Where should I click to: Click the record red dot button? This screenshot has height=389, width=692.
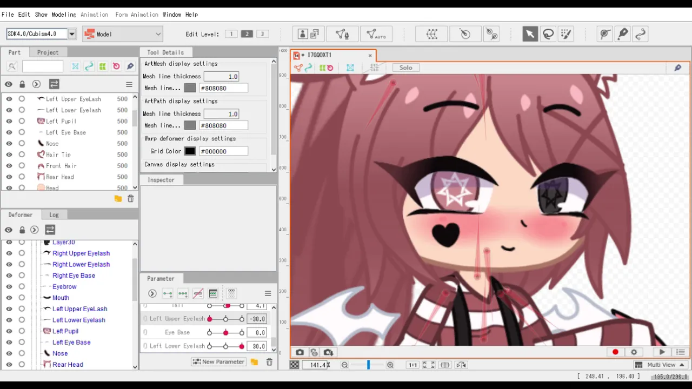point(615,352)
